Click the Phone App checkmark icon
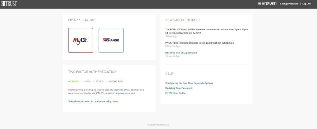317x129 pixels. [x=107, y=82]
